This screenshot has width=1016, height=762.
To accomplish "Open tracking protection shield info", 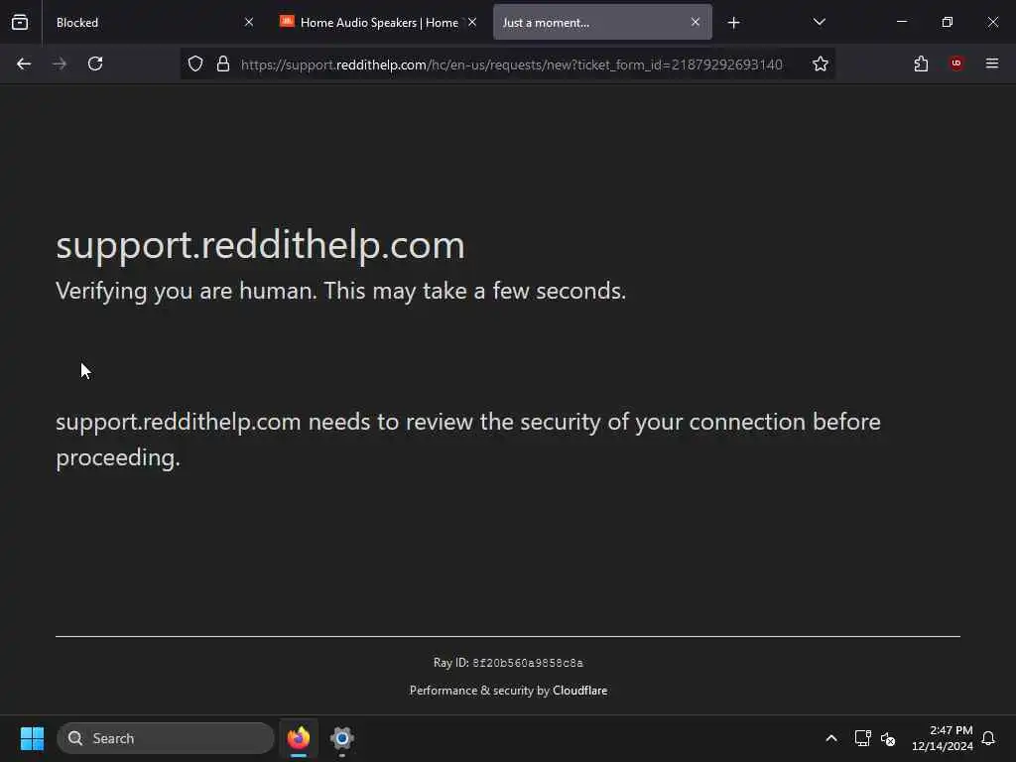I will (195, 63).
